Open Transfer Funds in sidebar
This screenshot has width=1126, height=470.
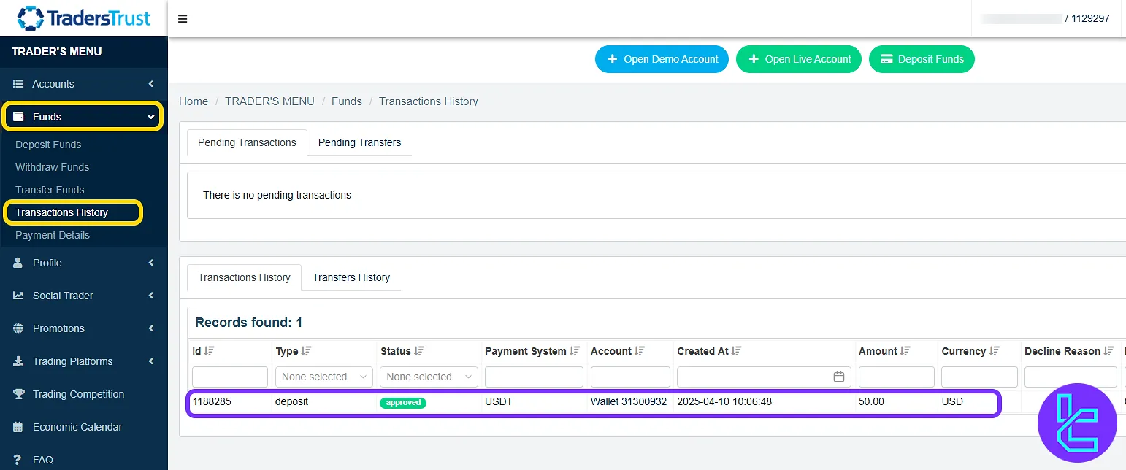(50, 190)
